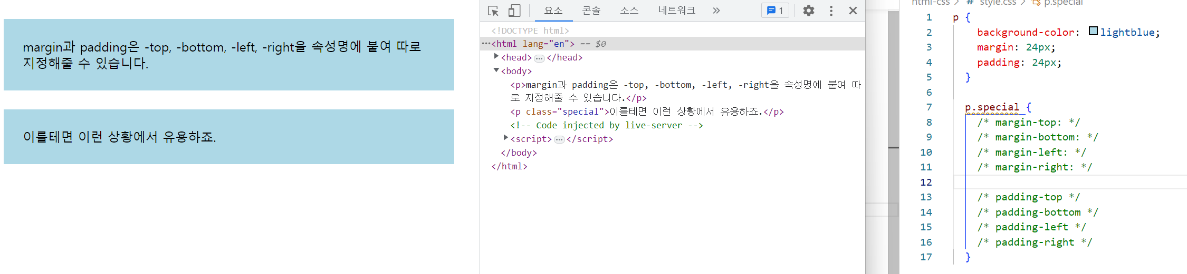The height and width of the screenshot is (274, 1187).
Task: Switch to the 네트워크 (Network) tab
Action: coord(676,11)
